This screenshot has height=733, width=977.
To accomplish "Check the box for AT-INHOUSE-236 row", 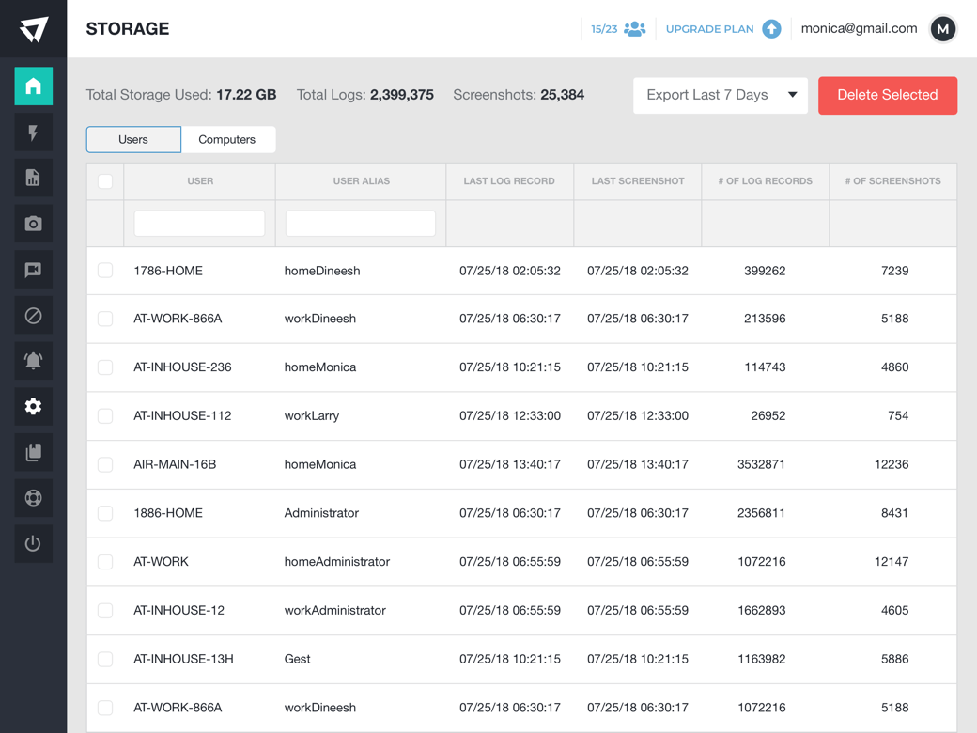I will pyautogui.click(x=105, y=367).
